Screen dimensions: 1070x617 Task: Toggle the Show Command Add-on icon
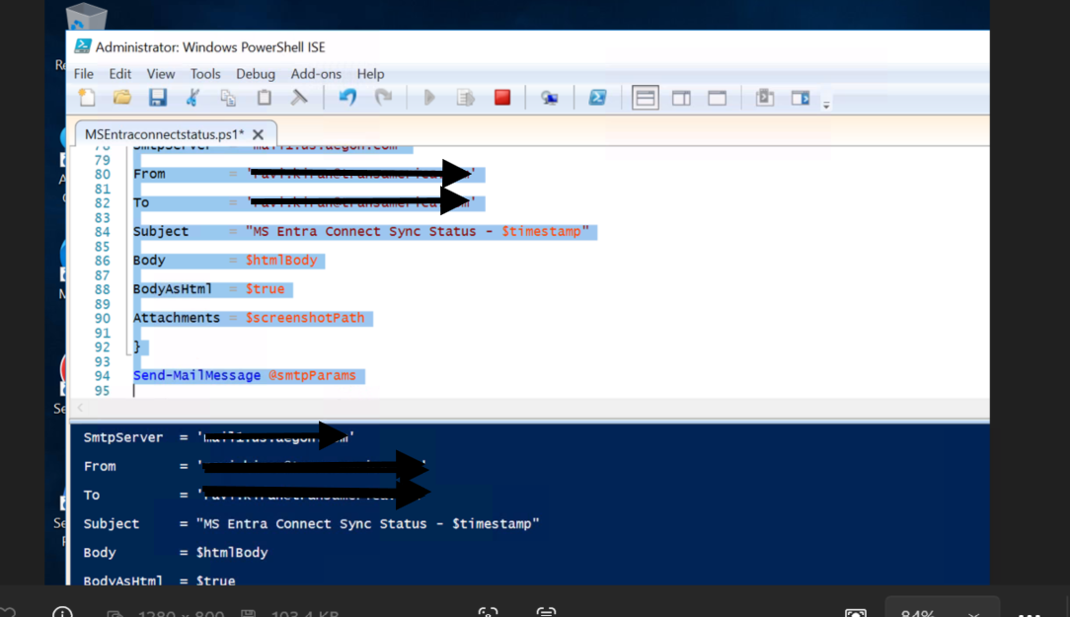click(x=801, y=99)
